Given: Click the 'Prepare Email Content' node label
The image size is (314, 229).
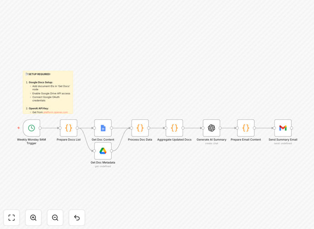Looking at the screenshot, I should coord(246,140).
